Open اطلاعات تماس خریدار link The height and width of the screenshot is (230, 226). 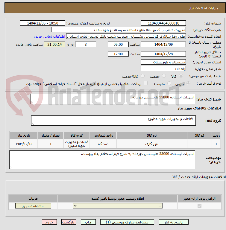click(x=49, y=36)
